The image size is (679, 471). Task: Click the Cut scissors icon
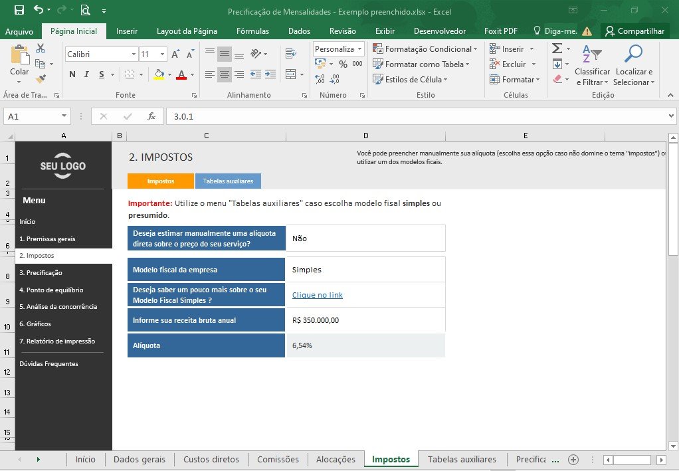click(x=41, y=48)
